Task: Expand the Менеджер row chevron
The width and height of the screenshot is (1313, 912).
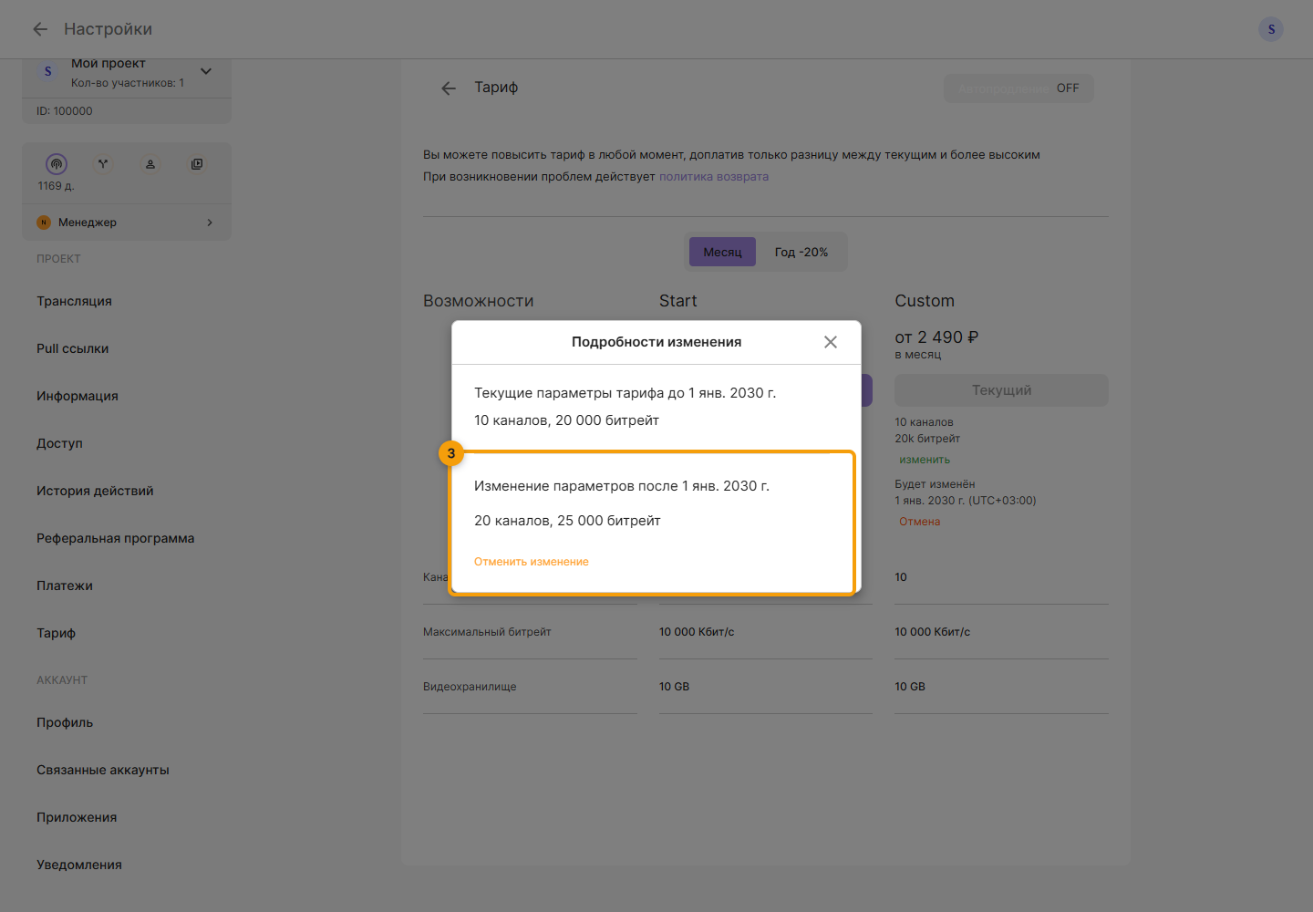Action: coord(210,223)
